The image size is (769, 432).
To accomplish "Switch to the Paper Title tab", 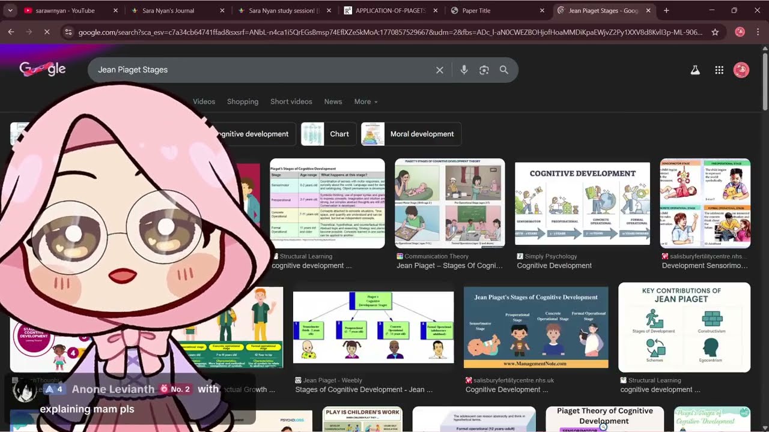I will tap(497, 11).
